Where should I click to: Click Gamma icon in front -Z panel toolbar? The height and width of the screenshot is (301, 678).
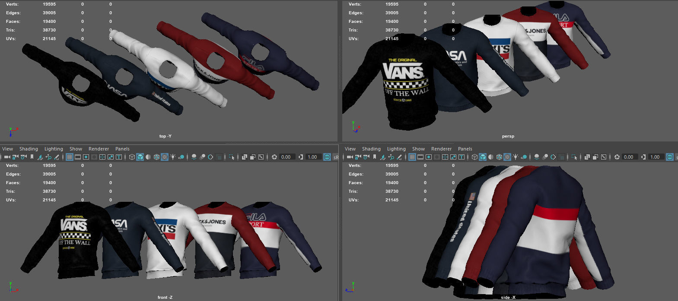pos(300,157)
